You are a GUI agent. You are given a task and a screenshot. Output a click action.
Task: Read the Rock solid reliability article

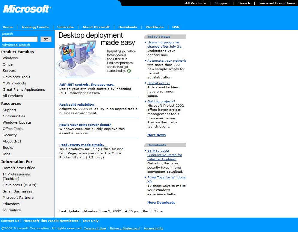[x=77, y=105]
